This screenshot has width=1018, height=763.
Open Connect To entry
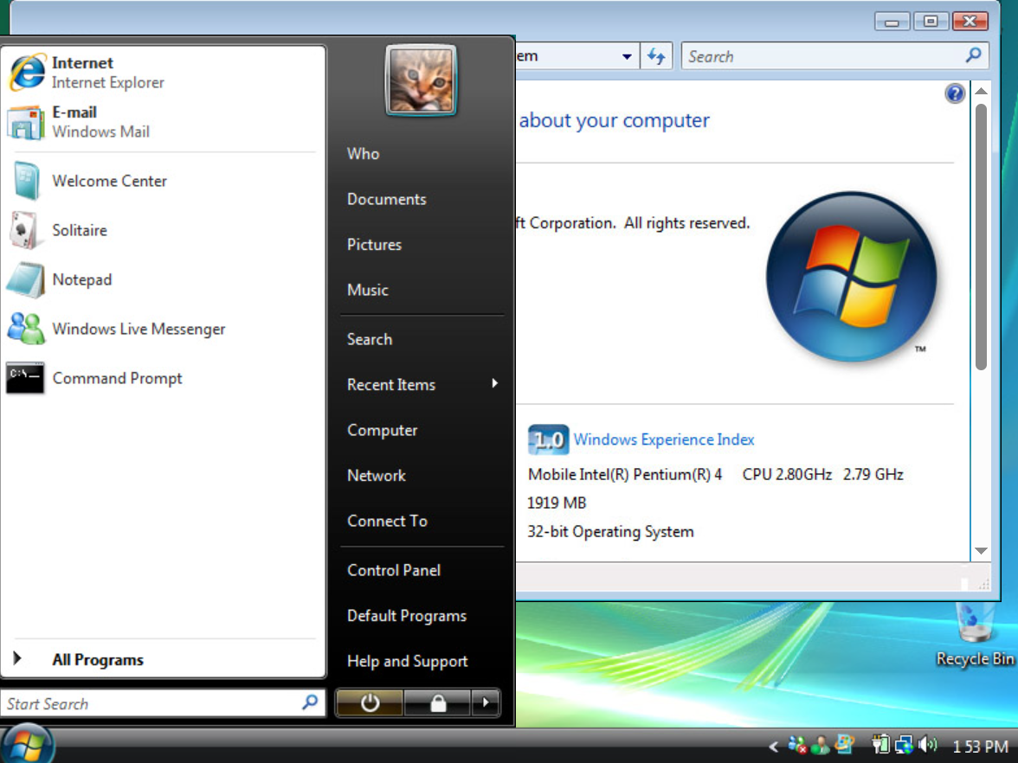coord(387,521)
